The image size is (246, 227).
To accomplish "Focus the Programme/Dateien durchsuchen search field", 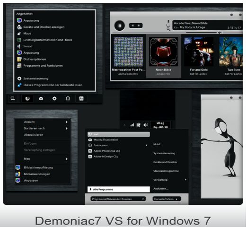I will coord(118,199).
